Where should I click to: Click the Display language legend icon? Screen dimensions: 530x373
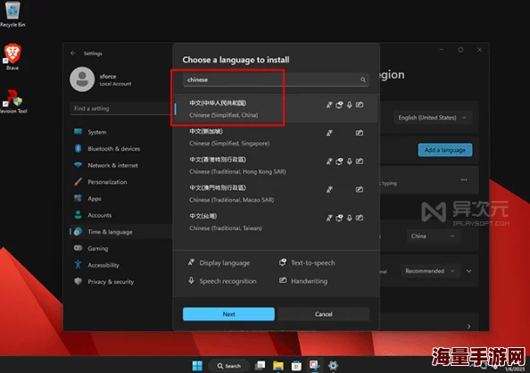click(x=191, y=262)
